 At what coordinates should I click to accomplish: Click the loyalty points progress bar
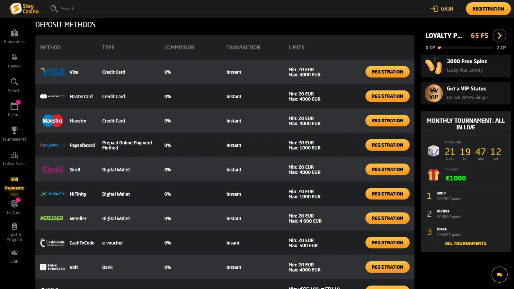pos(465,48)
